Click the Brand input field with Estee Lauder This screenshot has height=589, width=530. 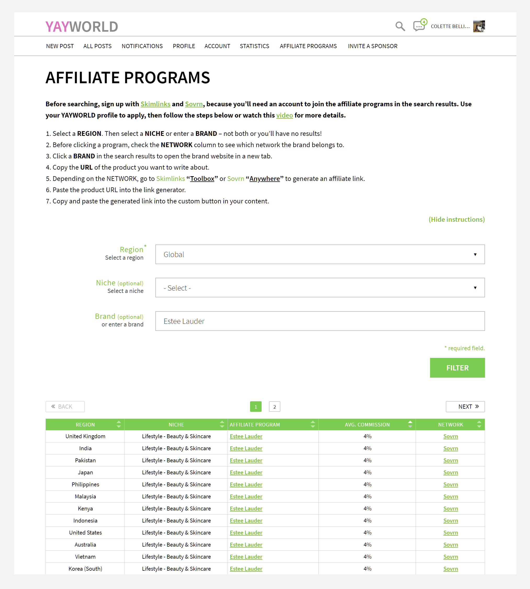[320, 321]
